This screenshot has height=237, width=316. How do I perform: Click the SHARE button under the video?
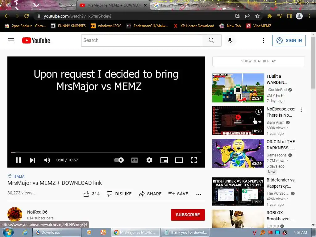pyautogui.click(x=150, y=194)
